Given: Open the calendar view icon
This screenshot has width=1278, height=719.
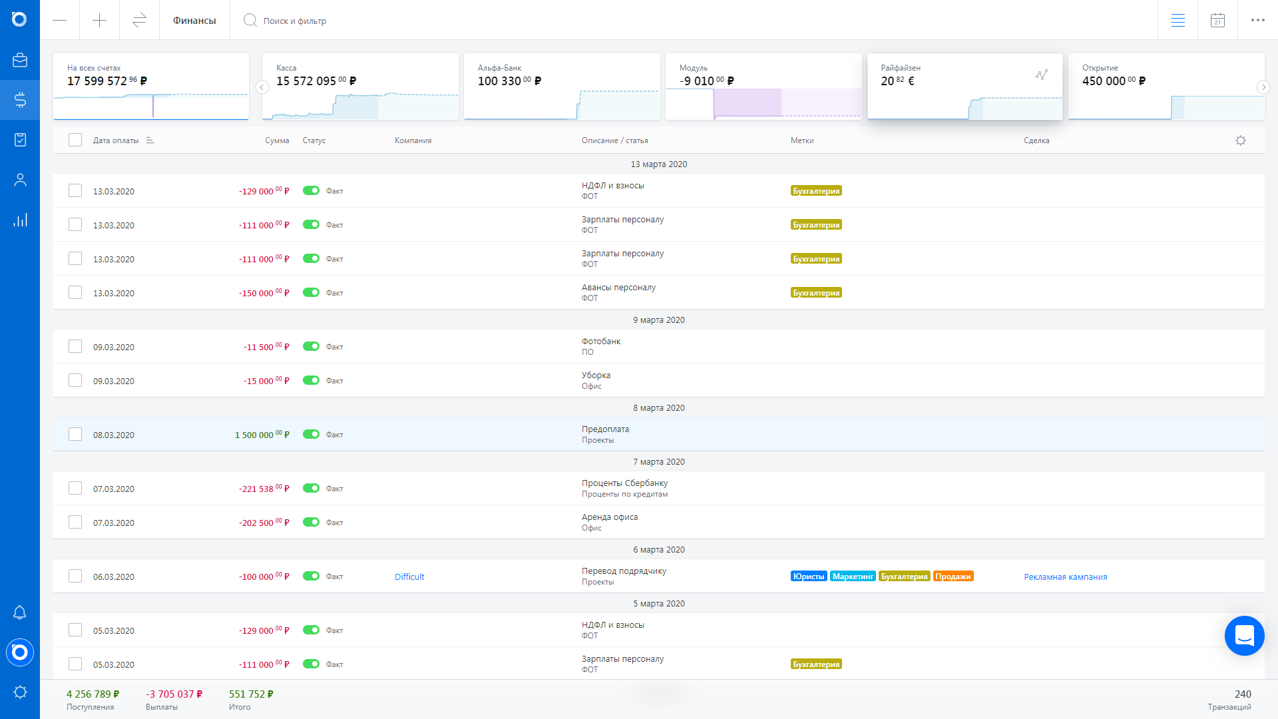Looking at the screenshot, I should pos(1217,21).
